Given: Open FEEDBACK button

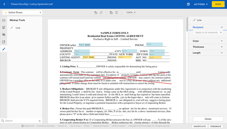Looking at the screenshot, I should tap(216, 126).
